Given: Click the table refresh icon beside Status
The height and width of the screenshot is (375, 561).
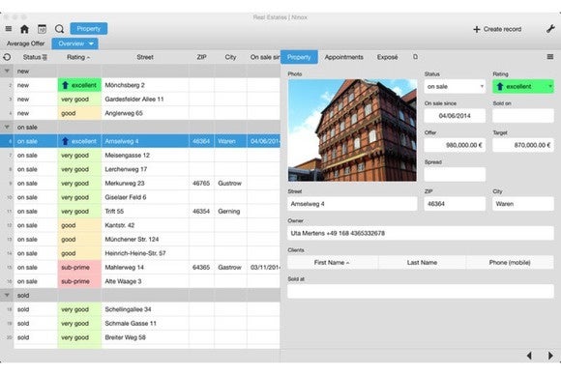Looking at the screenshot, I should coord(7,57).
